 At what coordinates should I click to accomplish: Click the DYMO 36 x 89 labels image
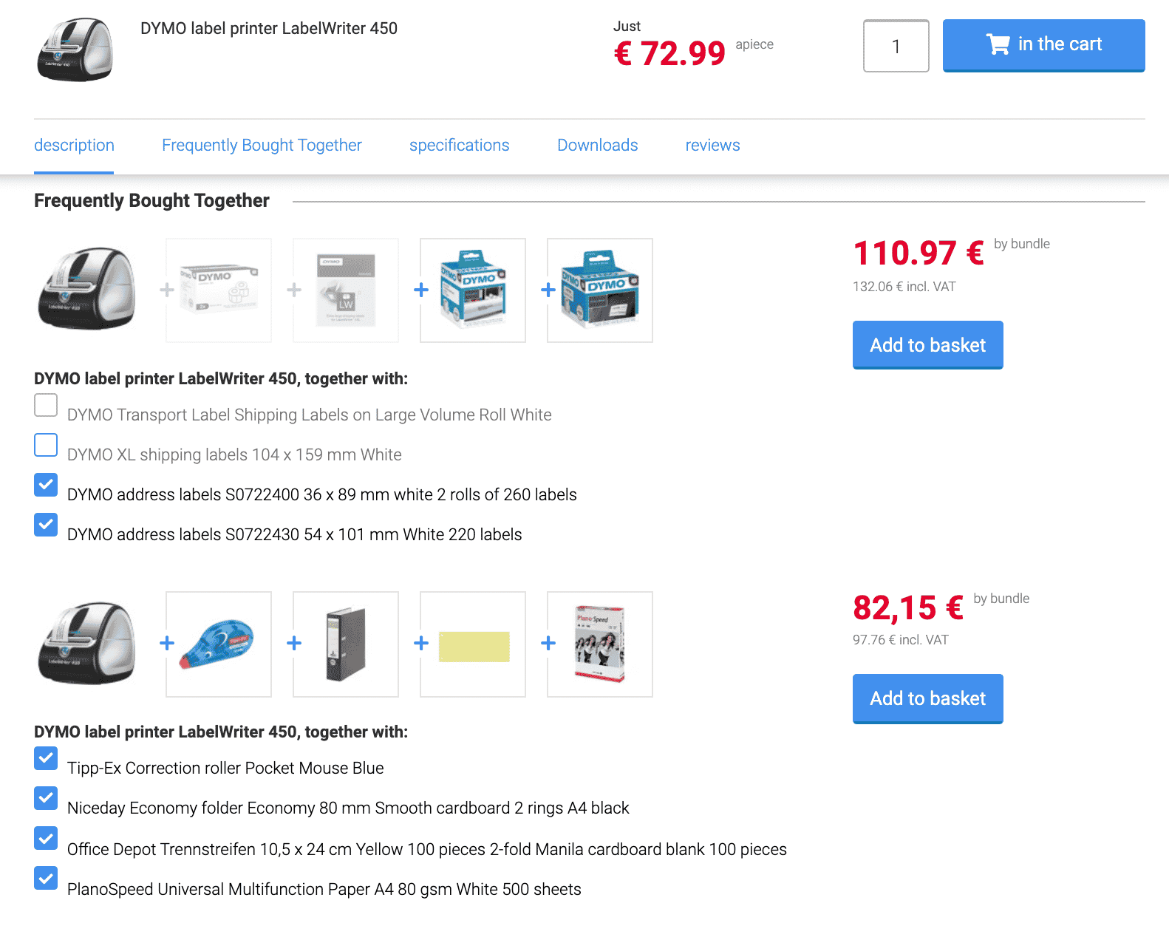tap(473, 290)
